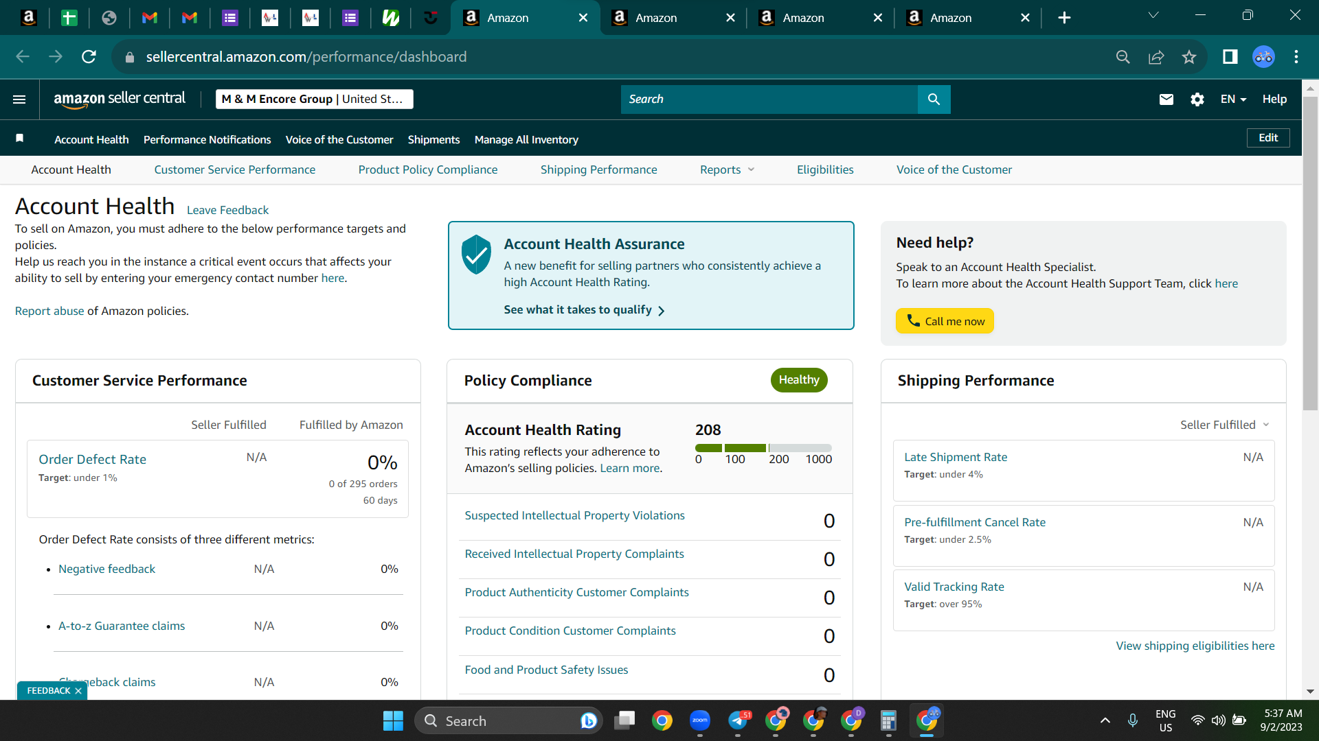
Task: Open the Help link in the header
Action: (x=1274, y=99)
